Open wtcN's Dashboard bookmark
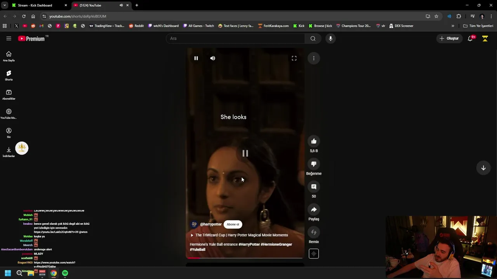Screen dimensions: 497x279 (163, 26)
